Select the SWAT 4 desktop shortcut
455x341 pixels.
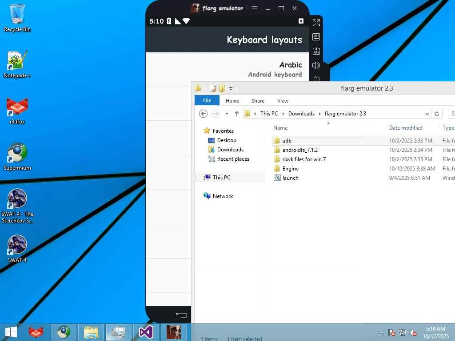tap(17, 249)
